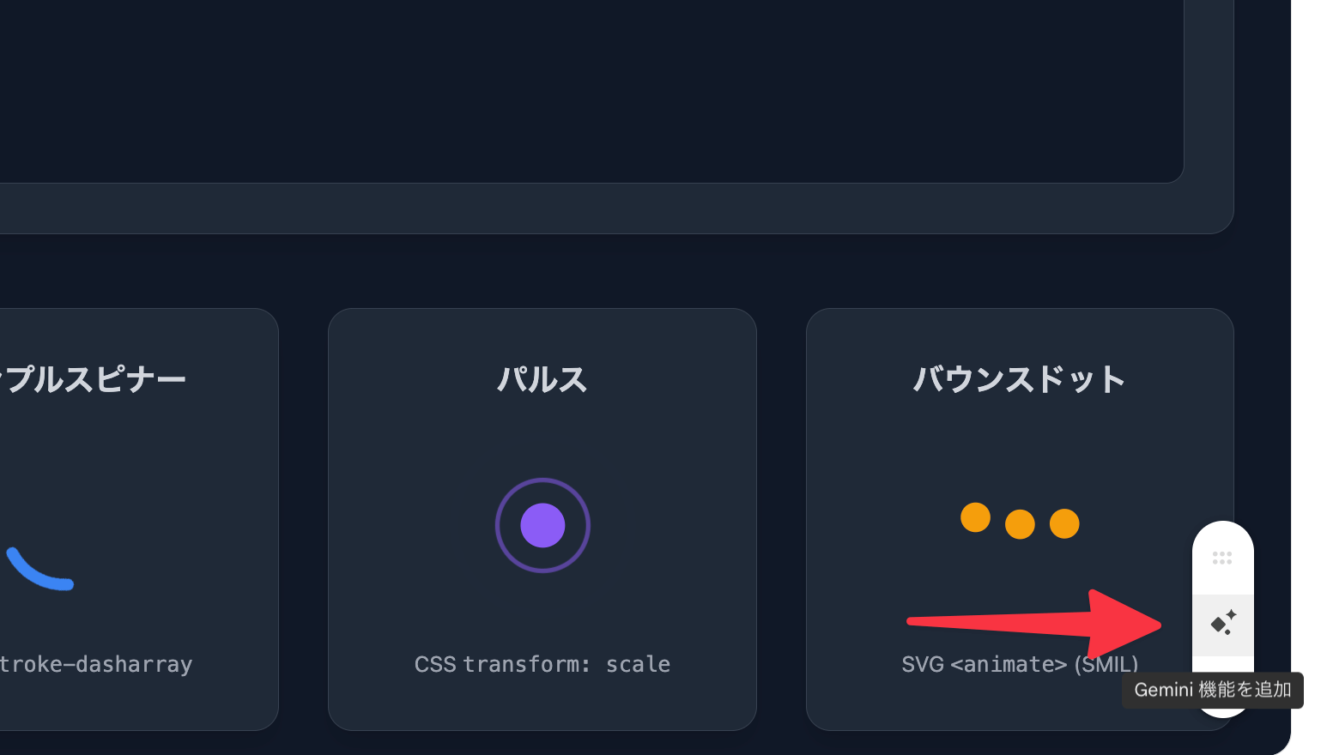
Task: Click the spinner card title ending in プルスピナー
Action: pos(93,379)
